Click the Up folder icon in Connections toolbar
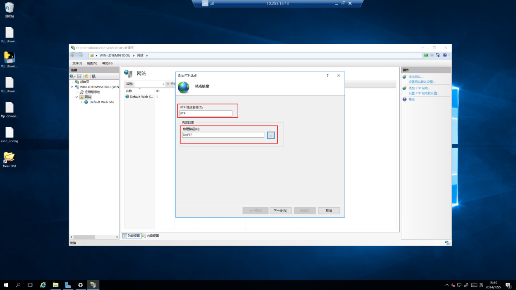516x290 pixels. (x=86, y=76)
